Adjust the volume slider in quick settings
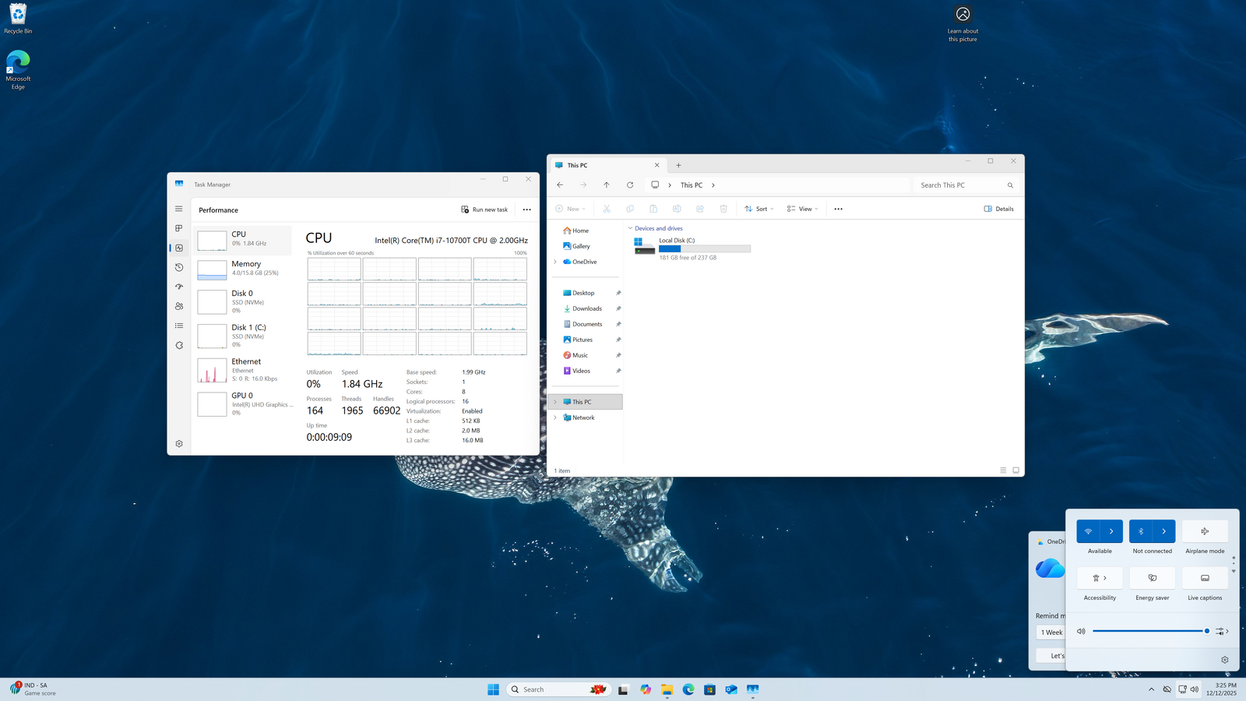The height and width of the screenshot is (701, 1246). point(1149,631)
